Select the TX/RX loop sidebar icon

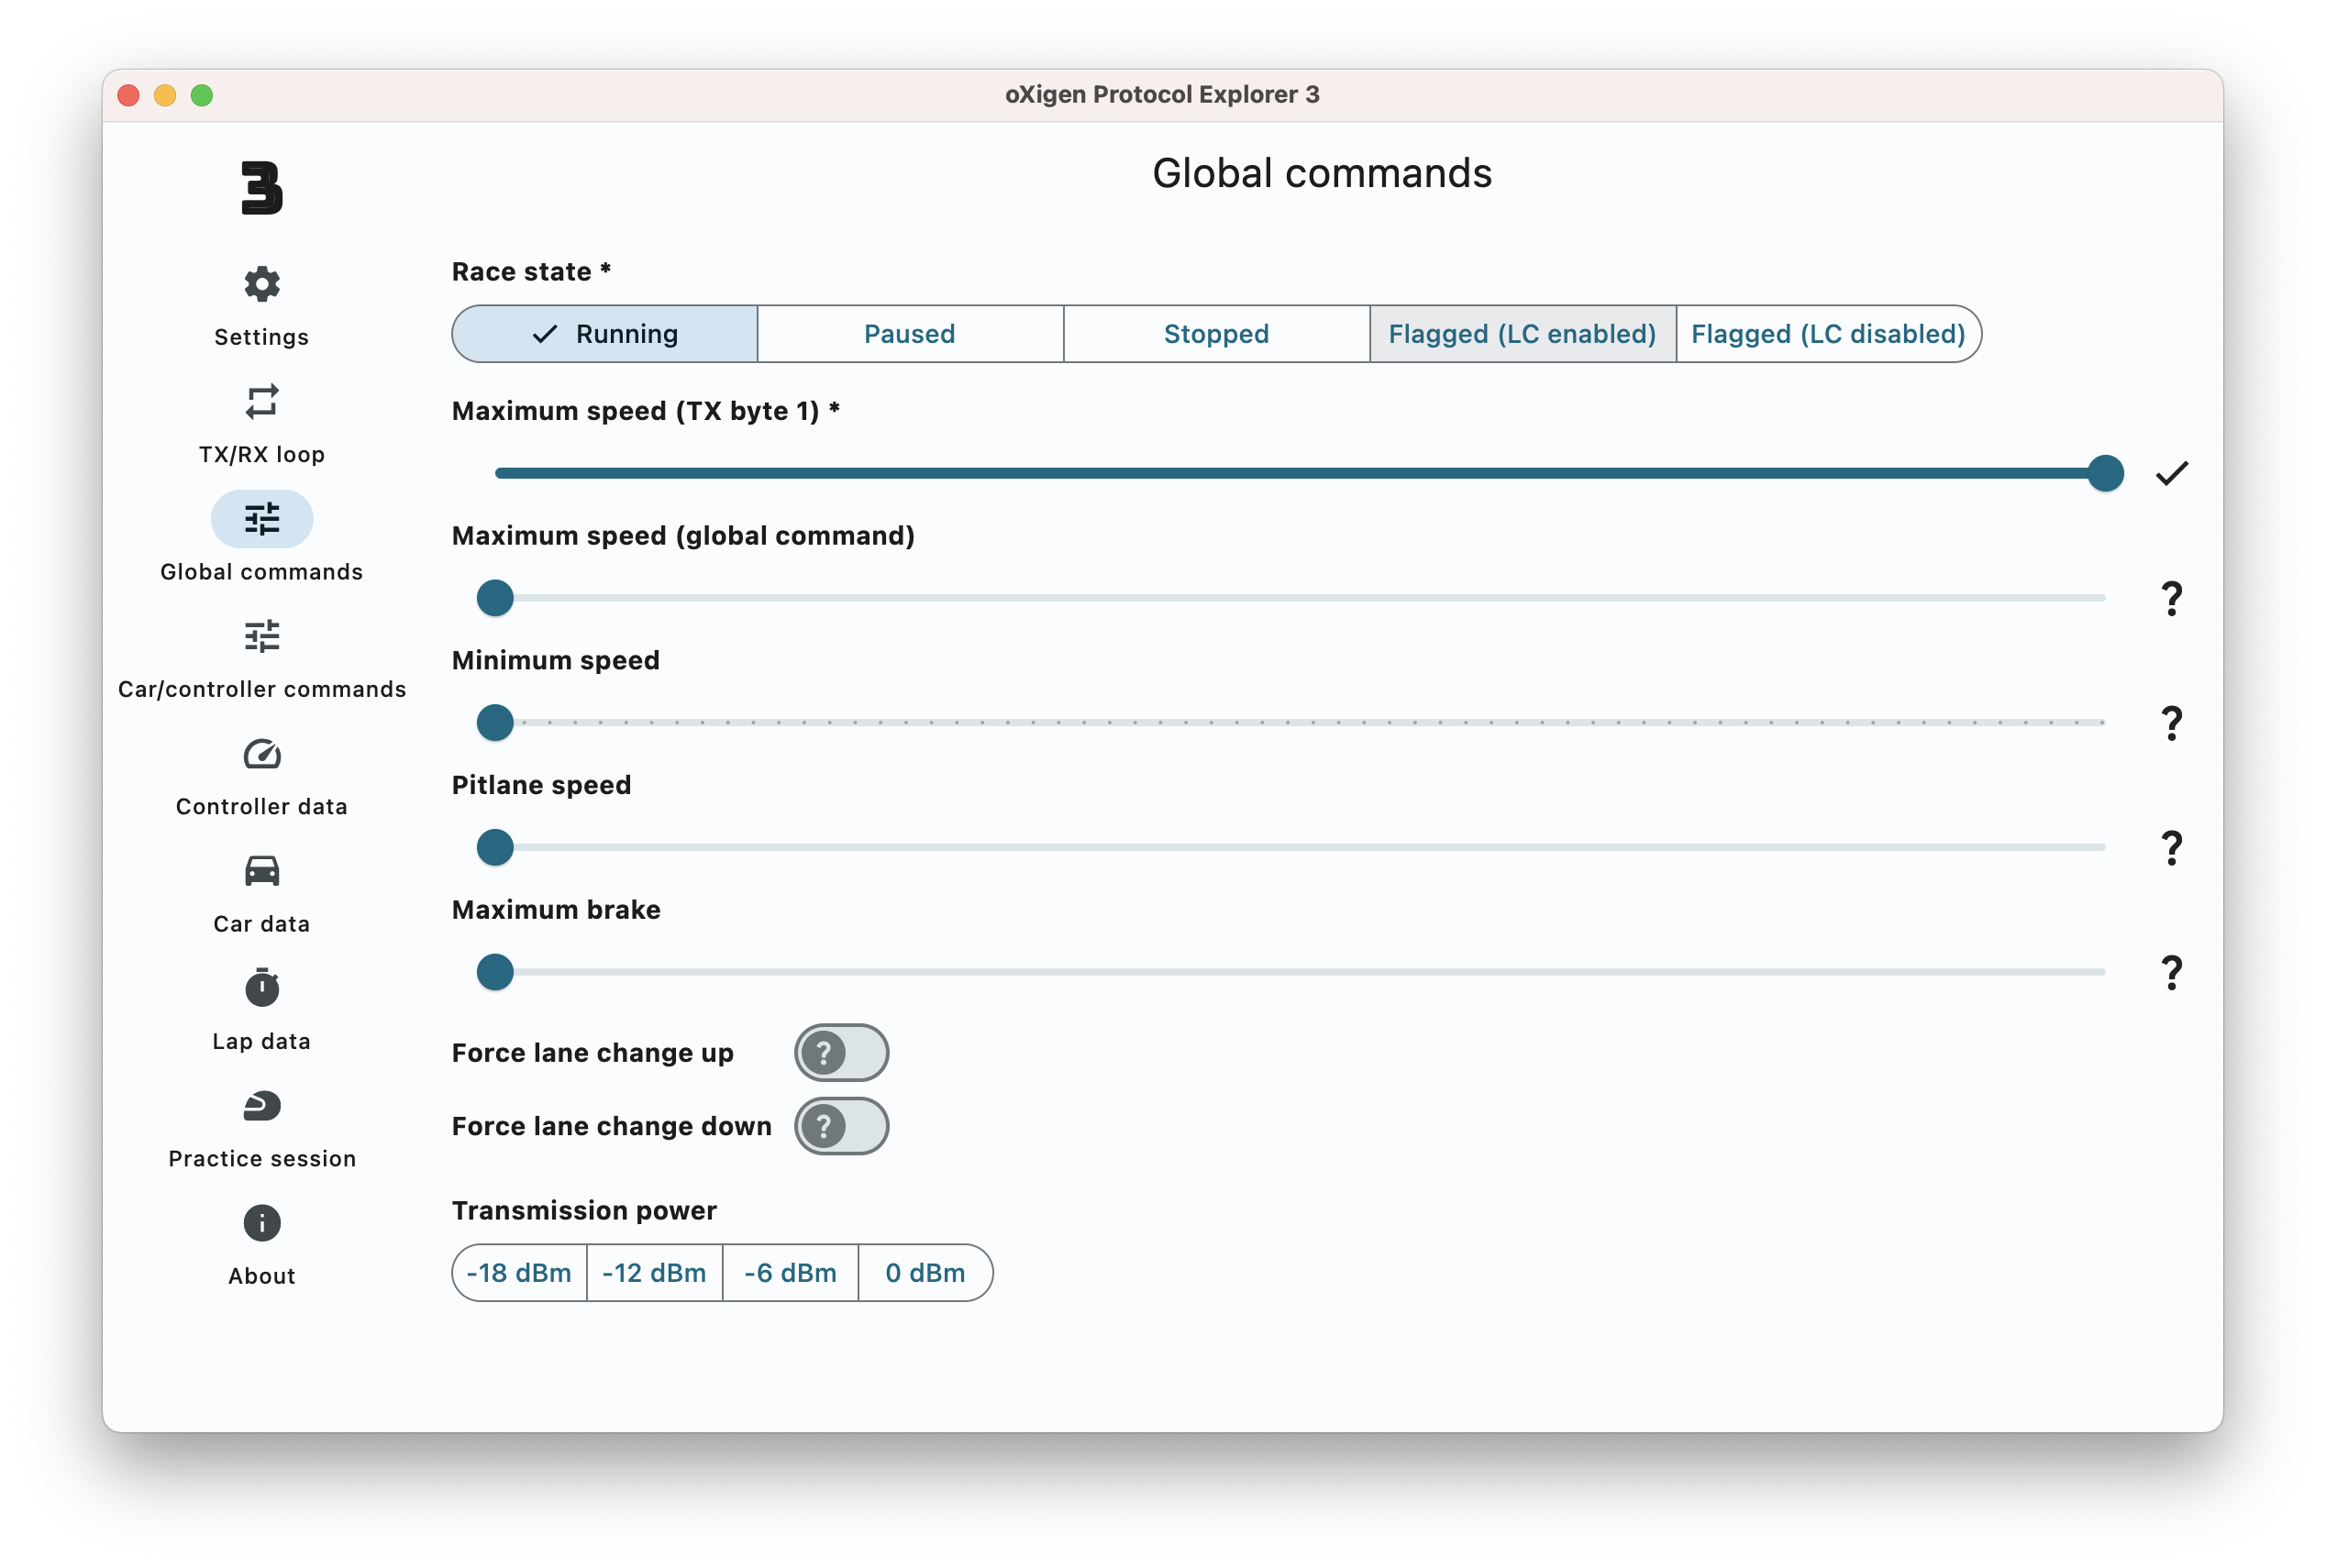point(261,401)
